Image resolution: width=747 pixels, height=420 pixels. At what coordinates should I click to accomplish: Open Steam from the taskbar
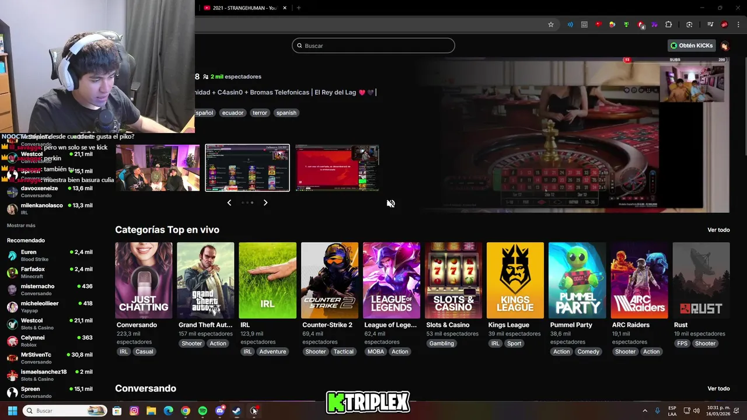(x=236, y=411)
